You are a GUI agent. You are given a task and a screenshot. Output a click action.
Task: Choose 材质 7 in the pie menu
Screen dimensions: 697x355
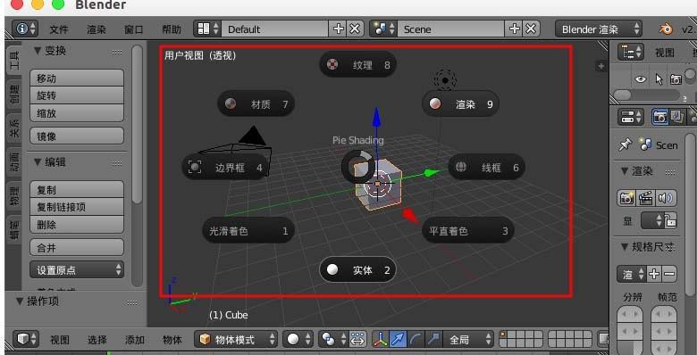click(256, 104)
